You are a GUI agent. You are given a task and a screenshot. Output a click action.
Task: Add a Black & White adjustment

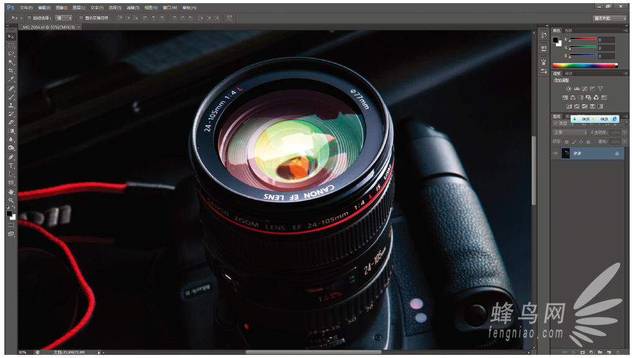click(581, 97)
